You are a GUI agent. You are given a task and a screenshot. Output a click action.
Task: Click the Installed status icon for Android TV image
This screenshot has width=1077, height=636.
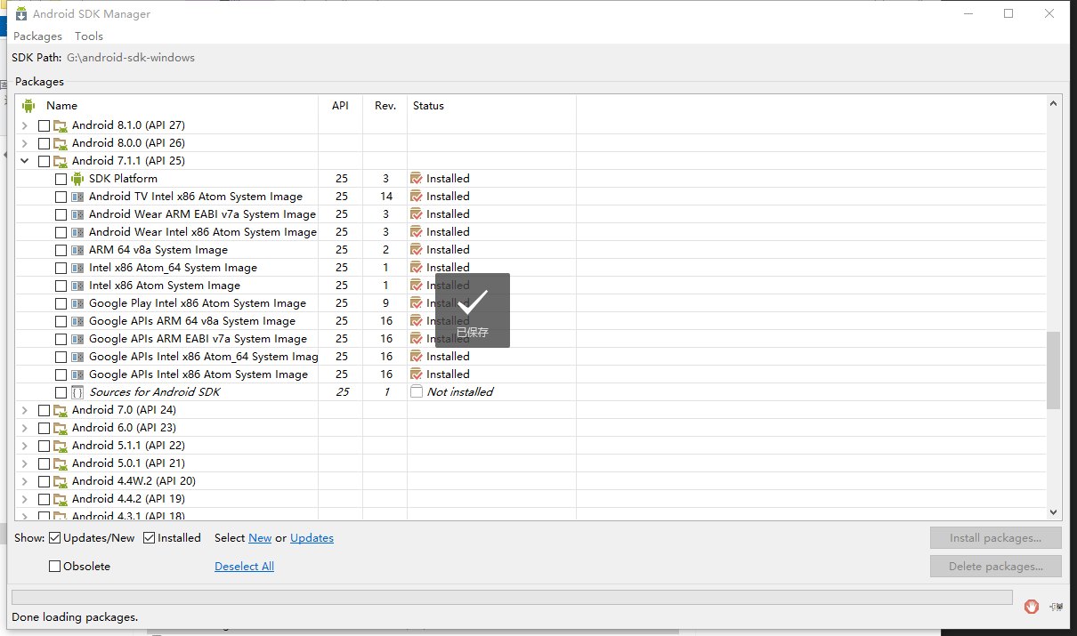pos(417,197)
